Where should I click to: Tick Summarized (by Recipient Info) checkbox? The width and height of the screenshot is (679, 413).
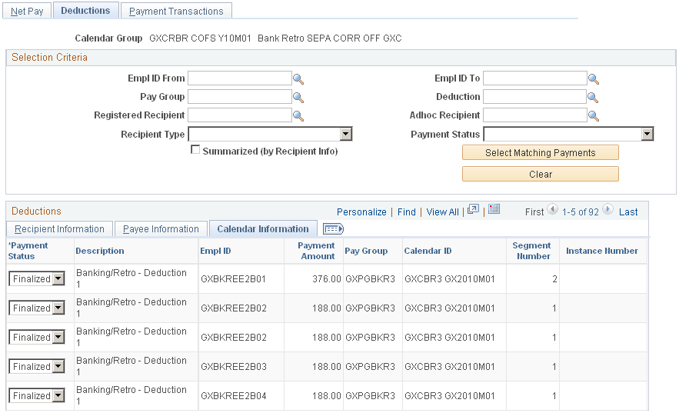[196, 150]
